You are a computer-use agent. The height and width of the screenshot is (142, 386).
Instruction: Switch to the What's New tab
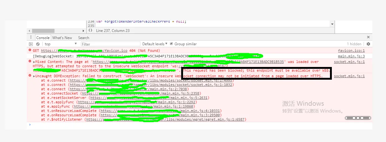(62, 38)
